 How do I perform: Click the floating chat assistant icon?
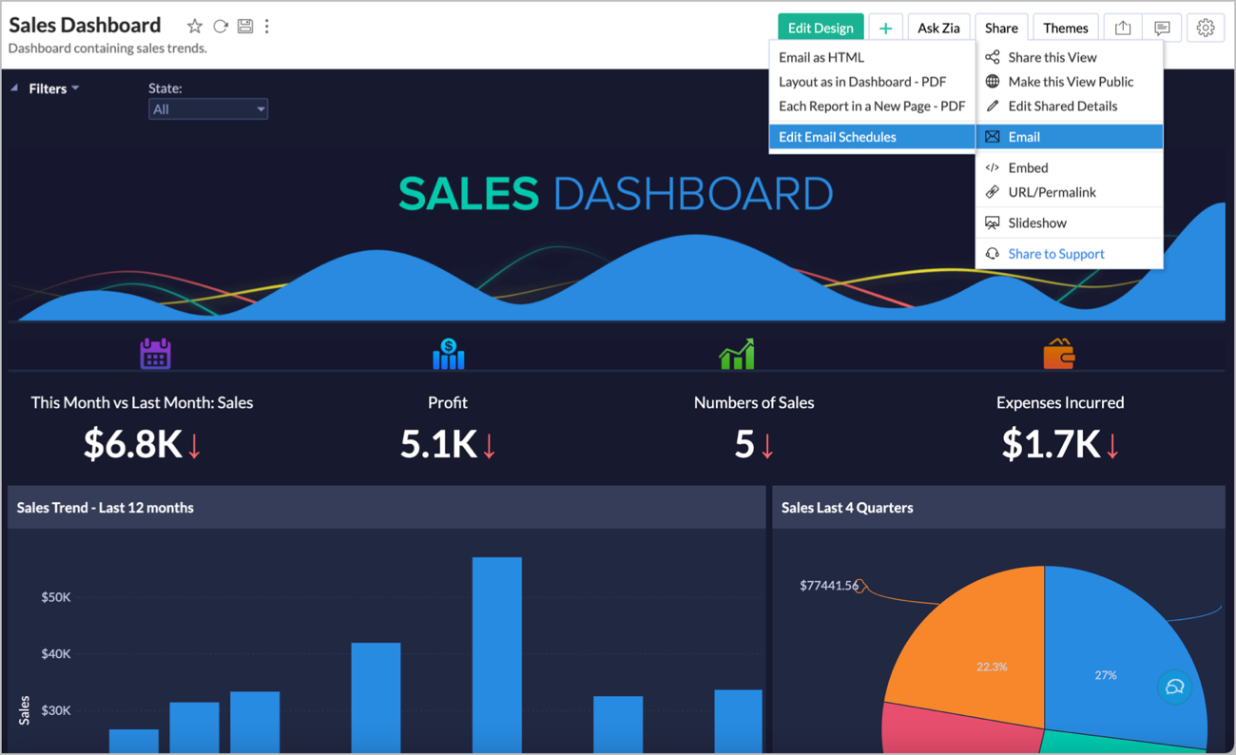[1175, 687]
